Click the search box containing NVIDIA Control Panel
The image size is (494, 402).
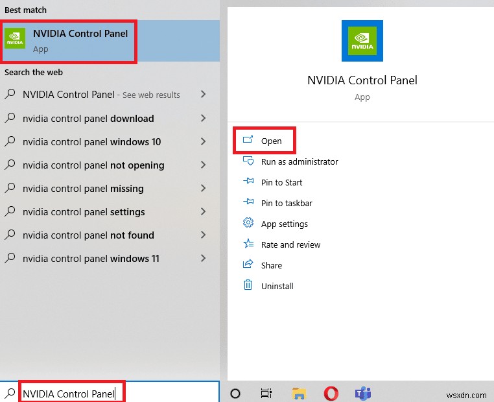pyautogui.click(x=110, y=392)
